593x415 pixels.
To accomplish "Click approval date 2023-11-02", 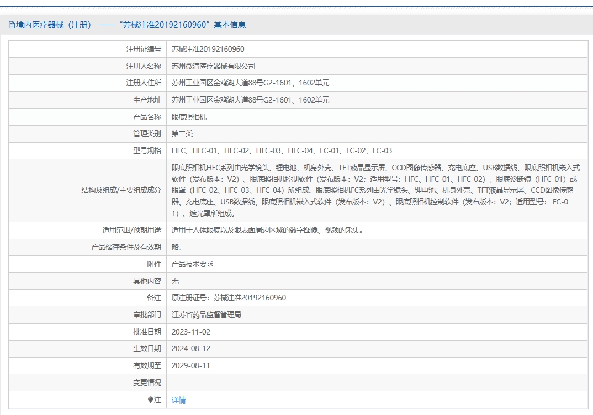I will [191, 332].
